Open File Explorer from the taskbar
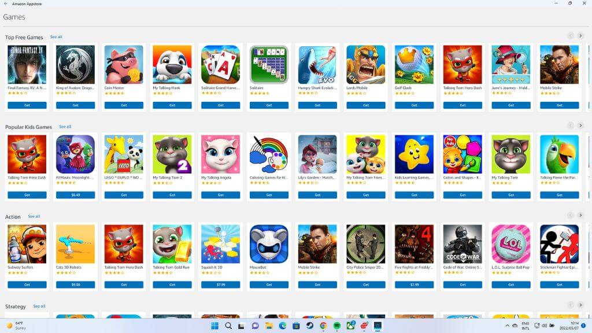 point(269,325)
